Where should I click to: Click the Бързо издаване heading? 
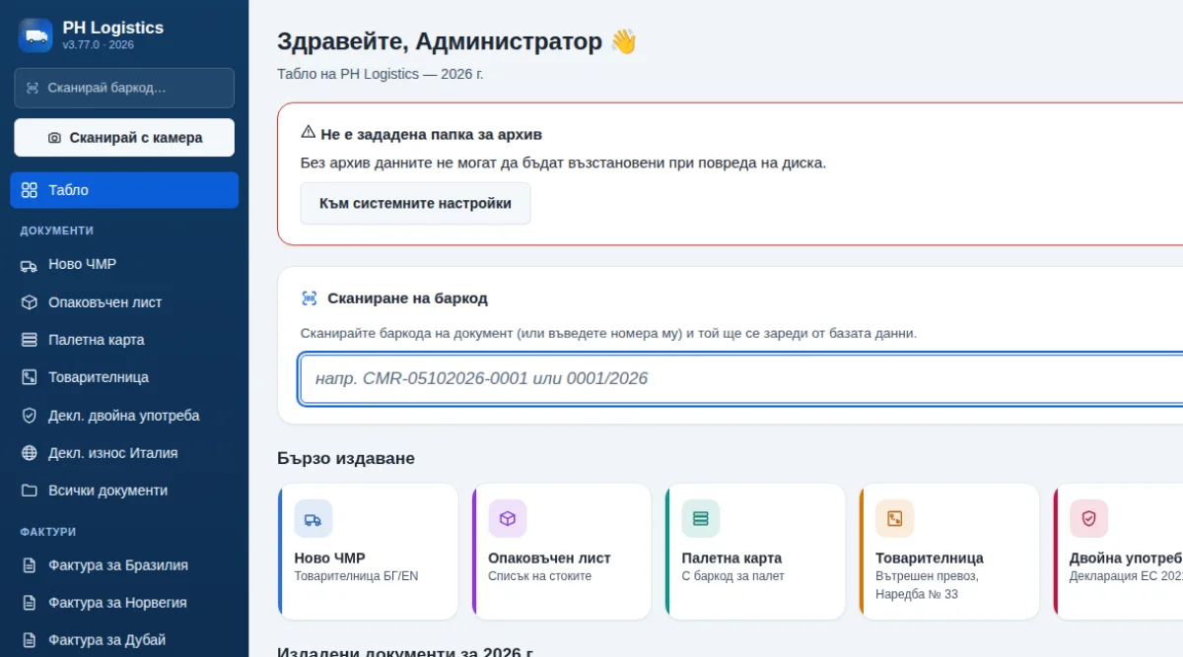tap(346, 459)
